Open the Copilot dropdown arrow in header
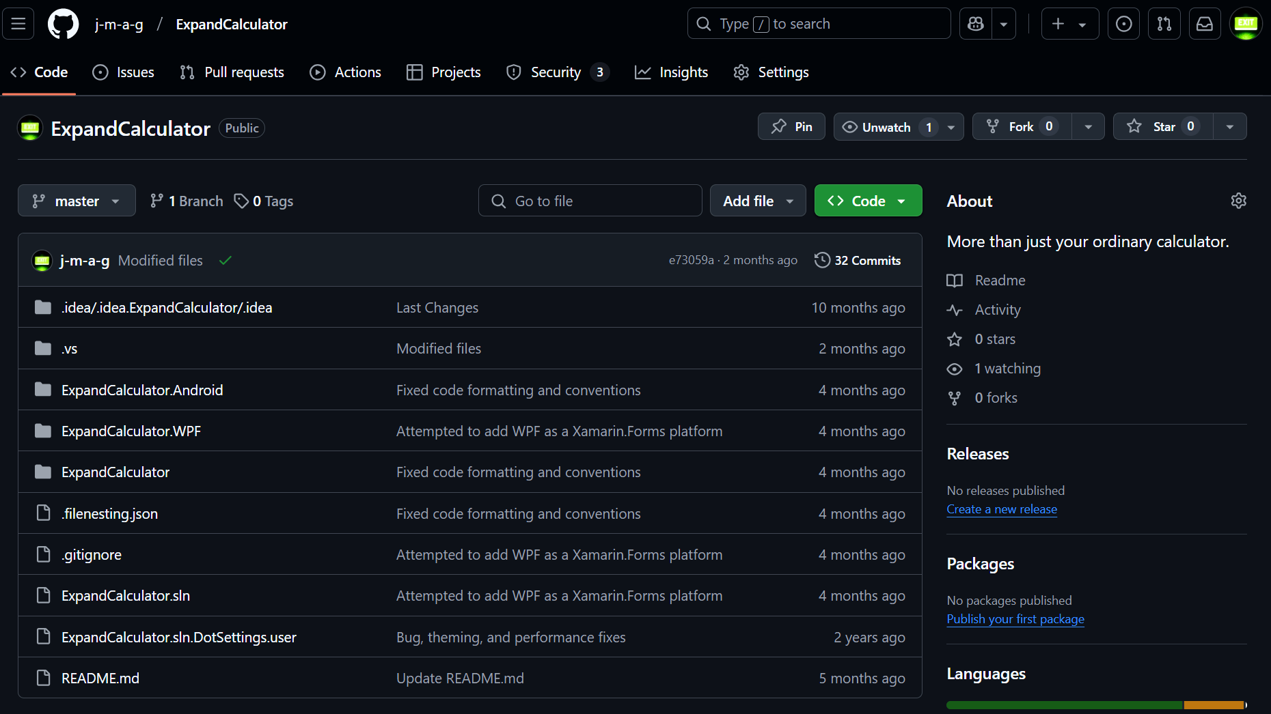 pyautogui.click(x=1004, y=24)
